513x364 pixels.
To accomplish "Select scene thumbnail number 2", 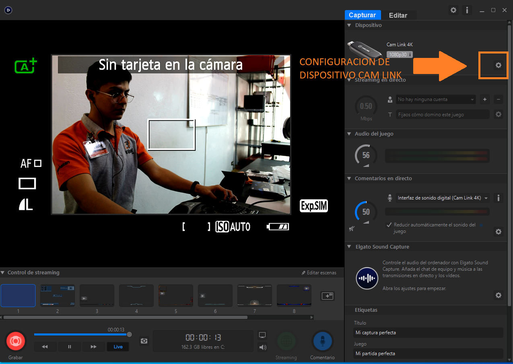I will (x=57, y=296).
